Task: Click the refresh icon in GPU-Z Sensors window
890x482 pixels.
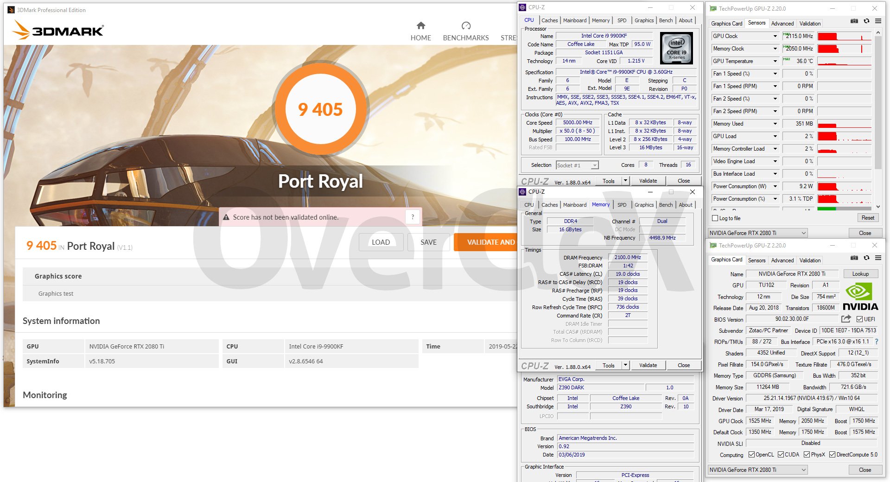Action: coord(866,21)
